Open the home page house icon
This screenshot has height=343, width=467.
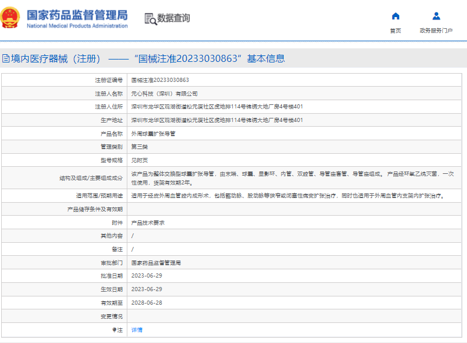click(396, 16)
